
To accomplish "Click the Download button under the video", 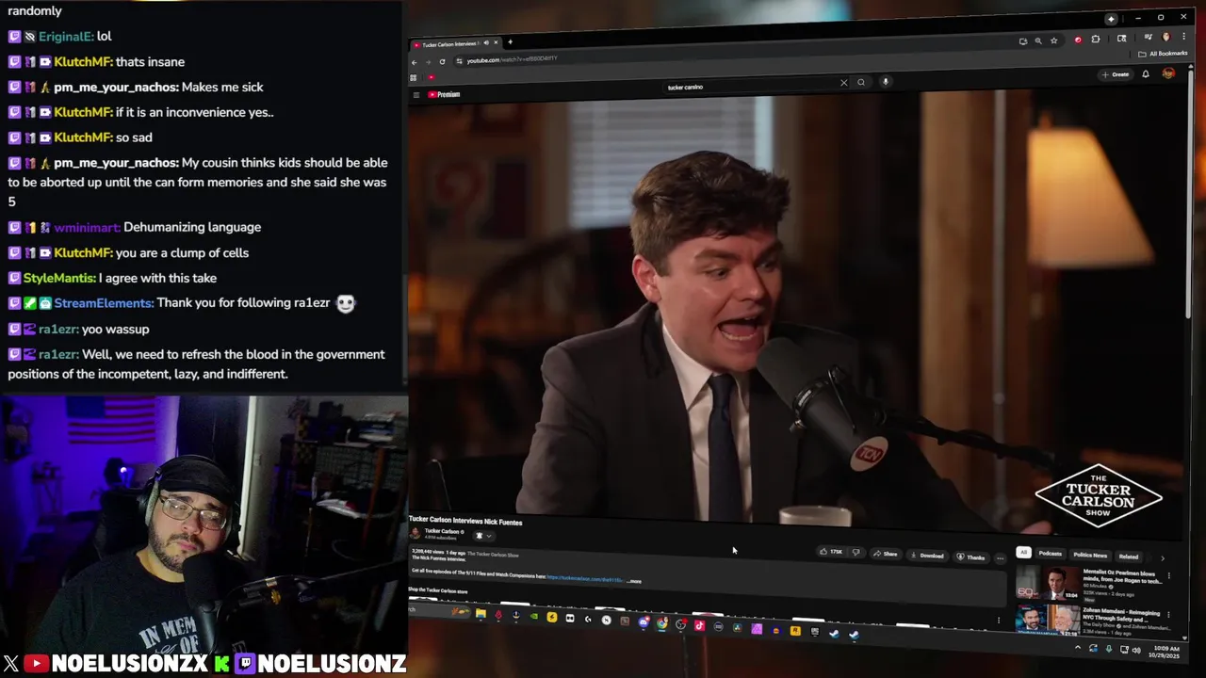I will tap(927, 556).
